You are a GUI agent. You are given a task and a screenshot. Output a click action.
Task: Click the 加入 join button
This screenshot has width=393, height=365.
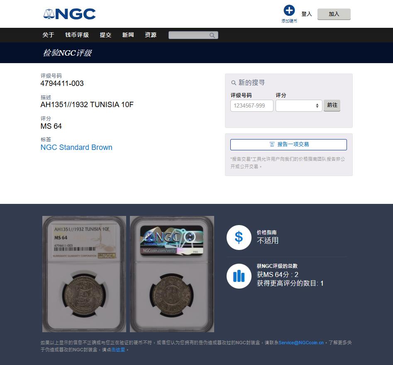pos(334,14)
